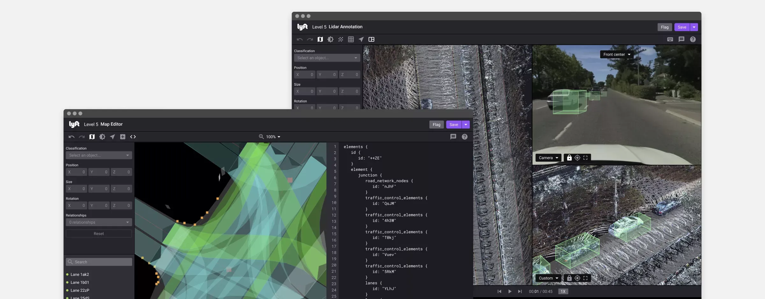765x299 pixels.
Task: Toggle lock on the Custom view
Action: click(569, 278)
